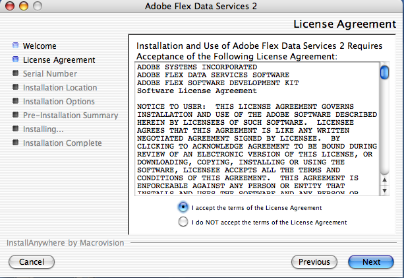The height and width of the screenshot is (278, 404).
Task: Click inside the license agreement text area
Action: point(257,129)
